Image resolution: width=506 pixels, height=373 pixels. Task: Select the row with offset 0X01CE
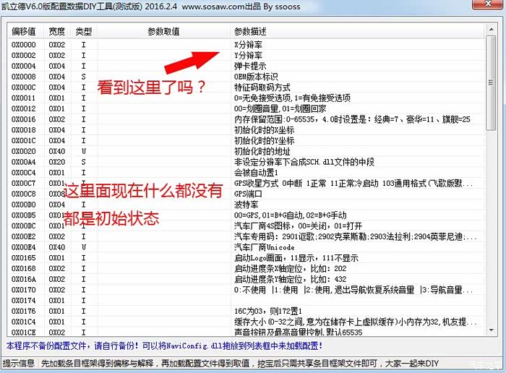[x=24, y=333]
